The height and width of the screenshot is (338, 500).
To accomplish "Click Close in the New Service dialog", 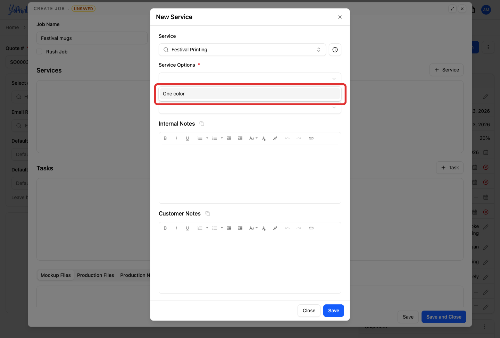I will tap(309, 311).
